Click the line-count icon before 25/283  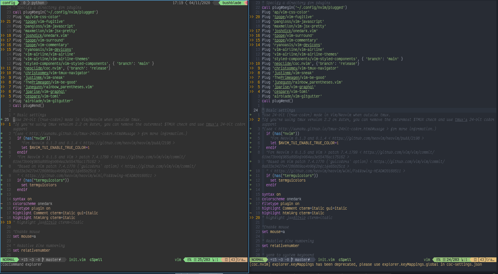pyautogui.click(x=195, y=259)
